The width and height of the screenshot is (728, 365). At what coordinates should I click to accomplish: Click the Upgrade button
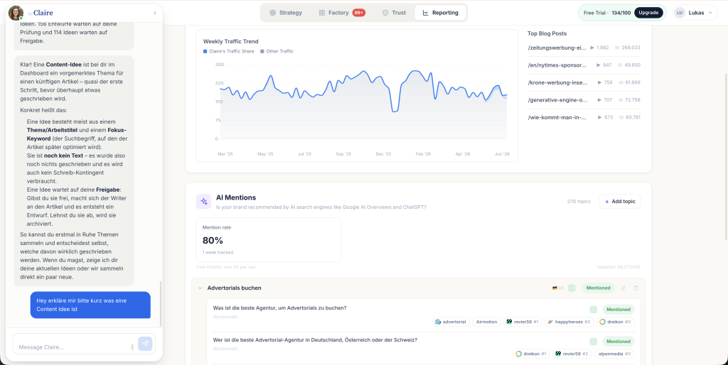(x=648, y=13)
